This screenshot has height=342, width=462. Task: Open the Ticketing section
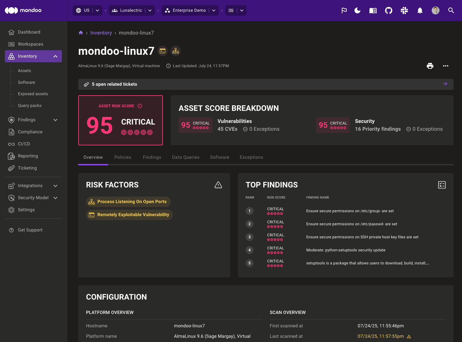point(26,168)
